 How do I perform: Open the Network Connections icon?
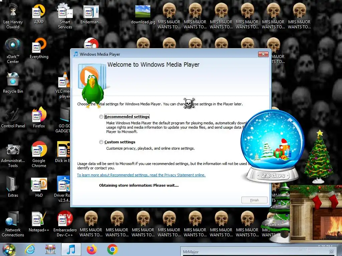click(13, 224)
